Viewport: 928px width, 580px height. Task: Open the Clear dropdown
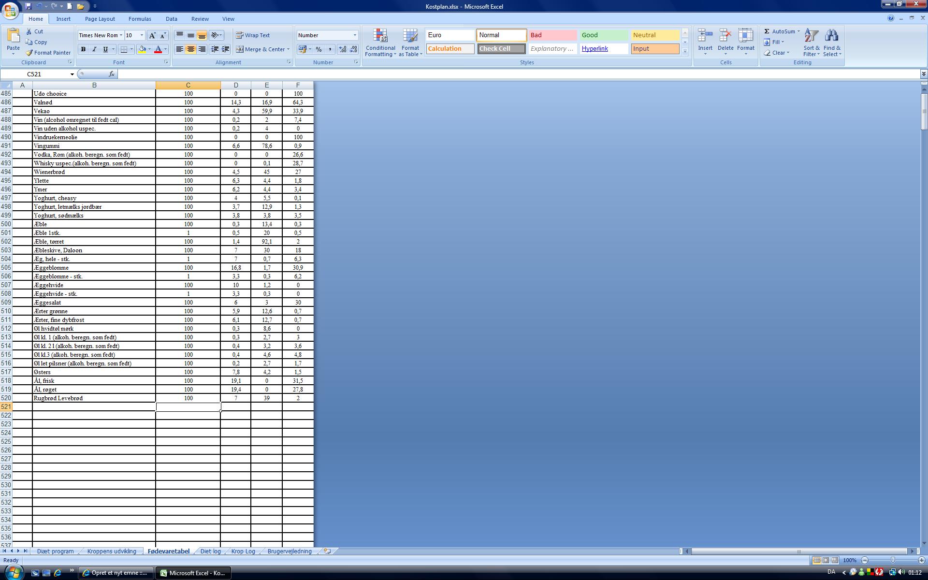coord(777,53)
